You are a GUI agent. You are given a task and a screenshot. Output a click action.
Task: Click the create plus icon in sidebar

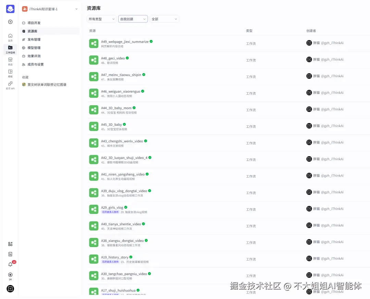(10, 22)
